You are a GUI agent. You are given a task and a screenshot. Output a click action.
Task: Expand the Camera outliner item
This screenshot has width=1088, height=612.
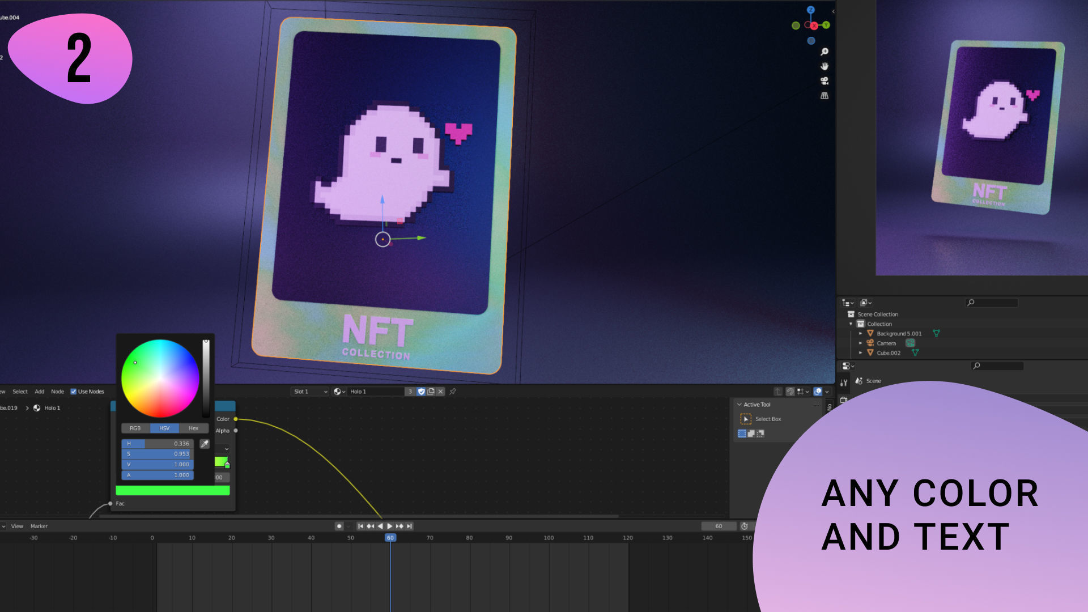[x=860, y=343]
